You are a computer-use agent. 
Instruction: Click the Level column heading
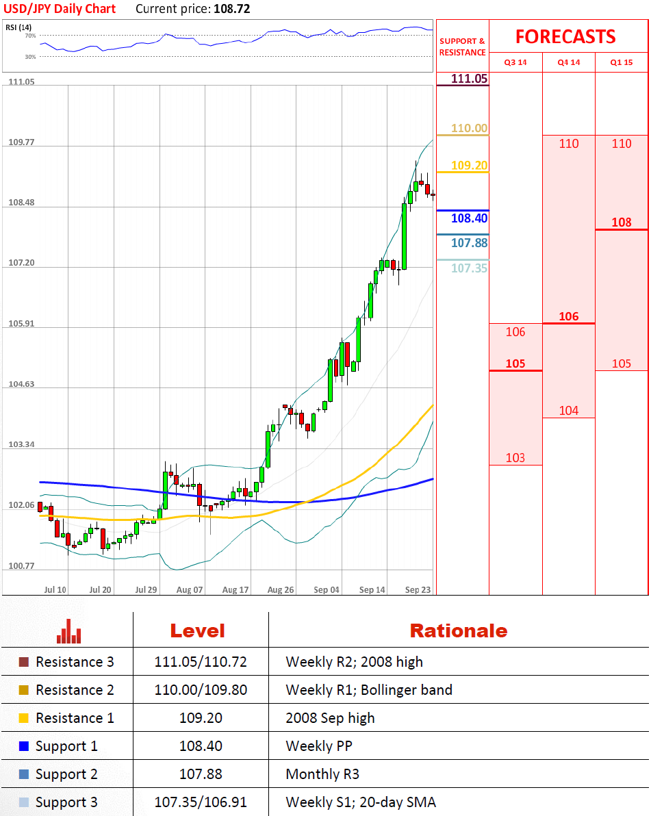click(197, 630)
